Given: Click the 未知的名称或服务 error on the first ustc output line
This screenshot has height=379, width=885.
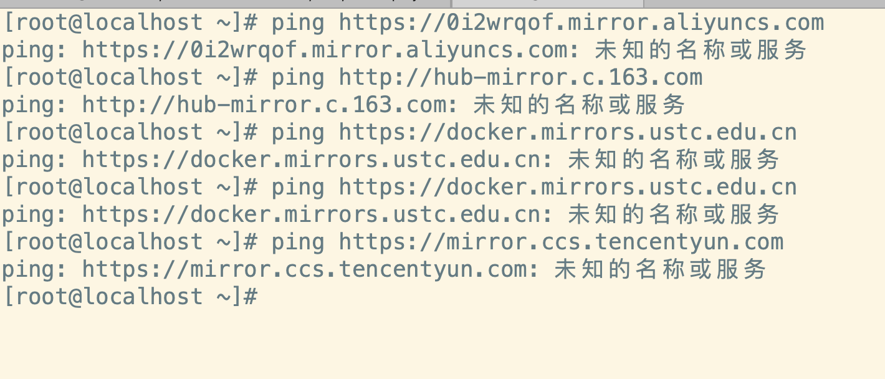Looking at the screenshot, I should [x=674, y=160].
